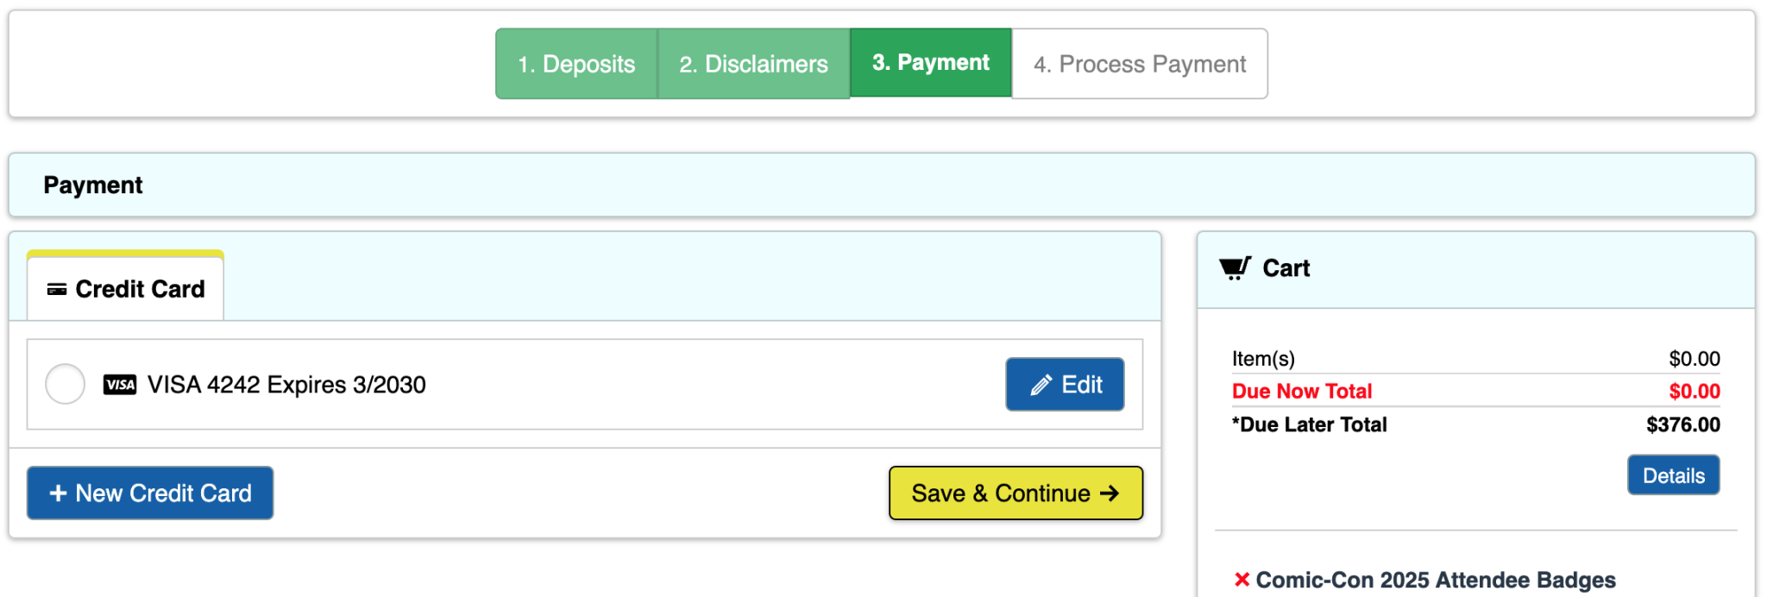Screen dimensions: 1767x597
Task: Jump to the Process Payment step
Action: pyautogui.click(x=1139, y=64)
